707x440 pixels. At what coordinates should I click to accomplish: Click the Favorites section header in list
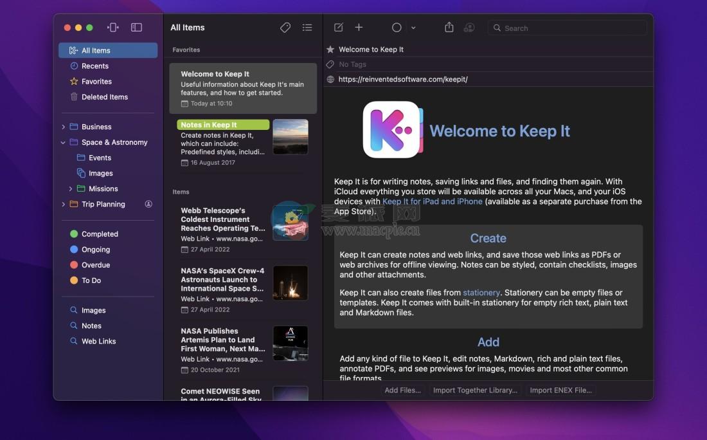tap(186, 50)
